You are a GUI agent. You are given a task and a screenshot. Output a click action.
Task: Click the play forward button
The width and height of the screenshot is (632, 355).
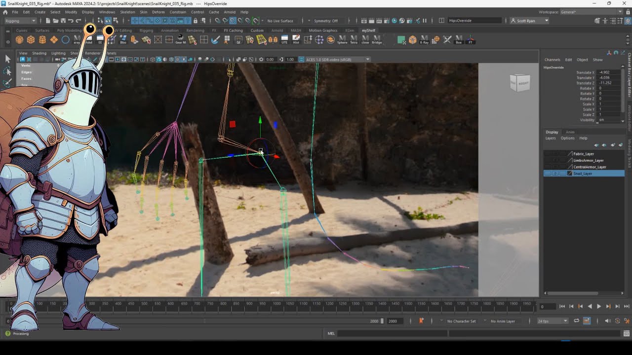pyautogui.click(x=599, y=307)
